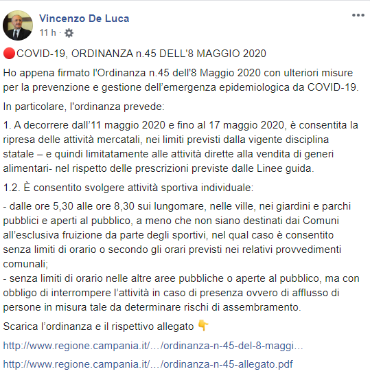The width and height of the screenshot is (370, 378).
Task: Open Vincenzo De Luca's profile picture
Action: 18,25
